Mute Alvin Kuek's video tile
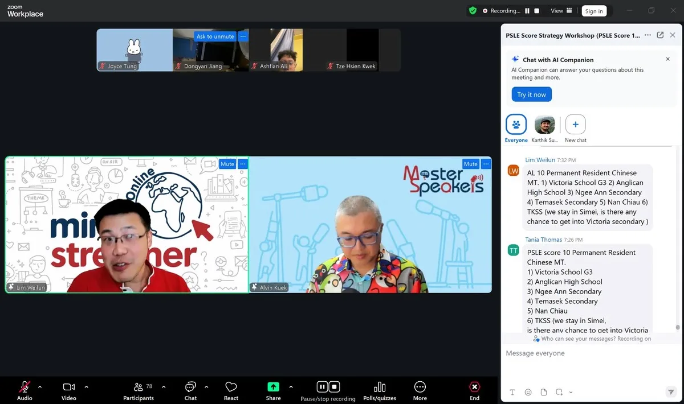Image resolution: width=684 pixels, height=404 pixels. point(471,164)
